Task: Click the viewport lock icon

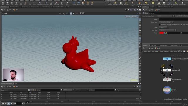Action: 140,25
